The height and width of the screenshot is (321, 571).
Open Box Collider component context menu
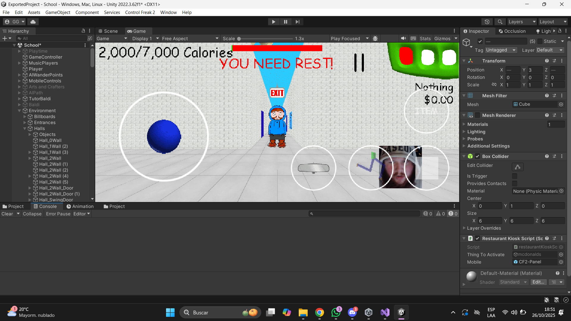click(x=562, y=156)
